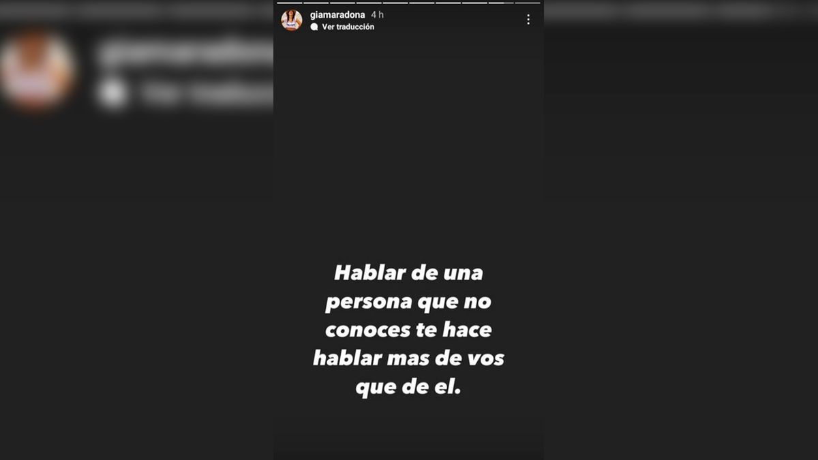Jump to the fourth story progress segment
Viewport: 818px width, 460px height.
coord(369,3)
